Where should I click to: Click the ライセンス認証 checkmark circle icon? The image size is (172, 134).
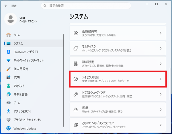(76, 79)
